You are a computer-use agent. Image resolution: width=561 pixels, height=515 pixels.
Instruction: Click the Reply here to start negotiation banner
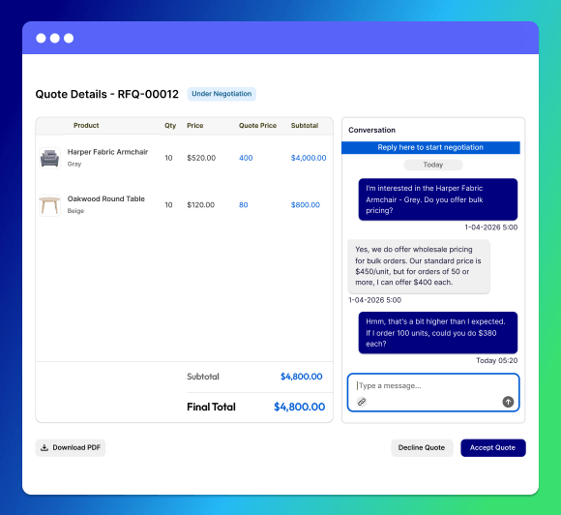[x=430, y=147]
